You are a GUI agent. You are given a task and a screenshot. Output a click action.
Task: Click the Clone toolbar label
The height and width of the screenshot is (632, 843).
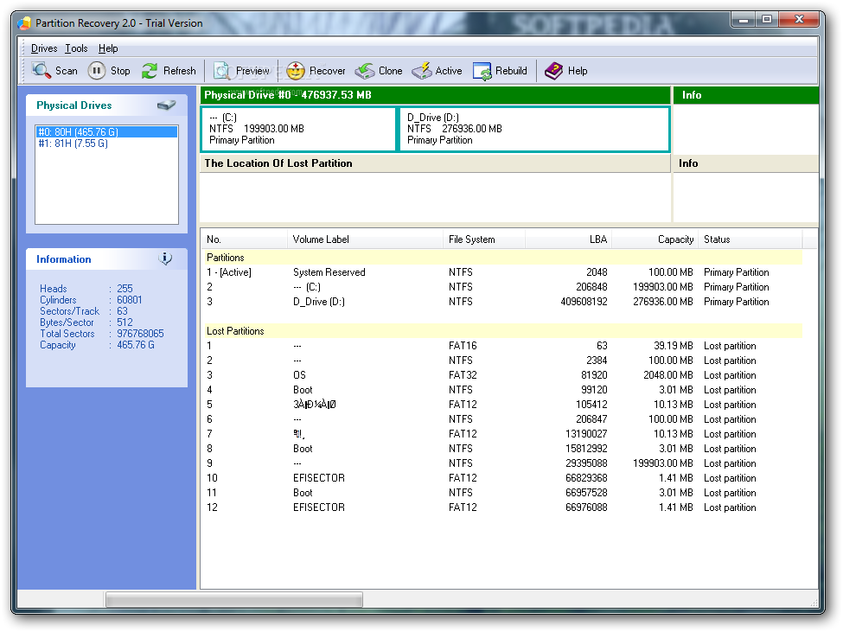point(390,71)
